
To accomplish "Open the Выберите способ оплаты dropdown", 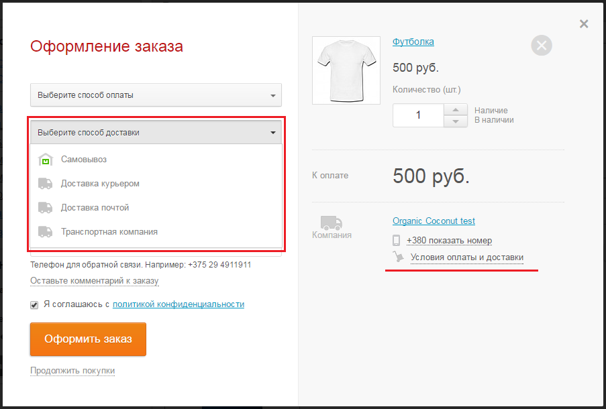I will [156, 95].
